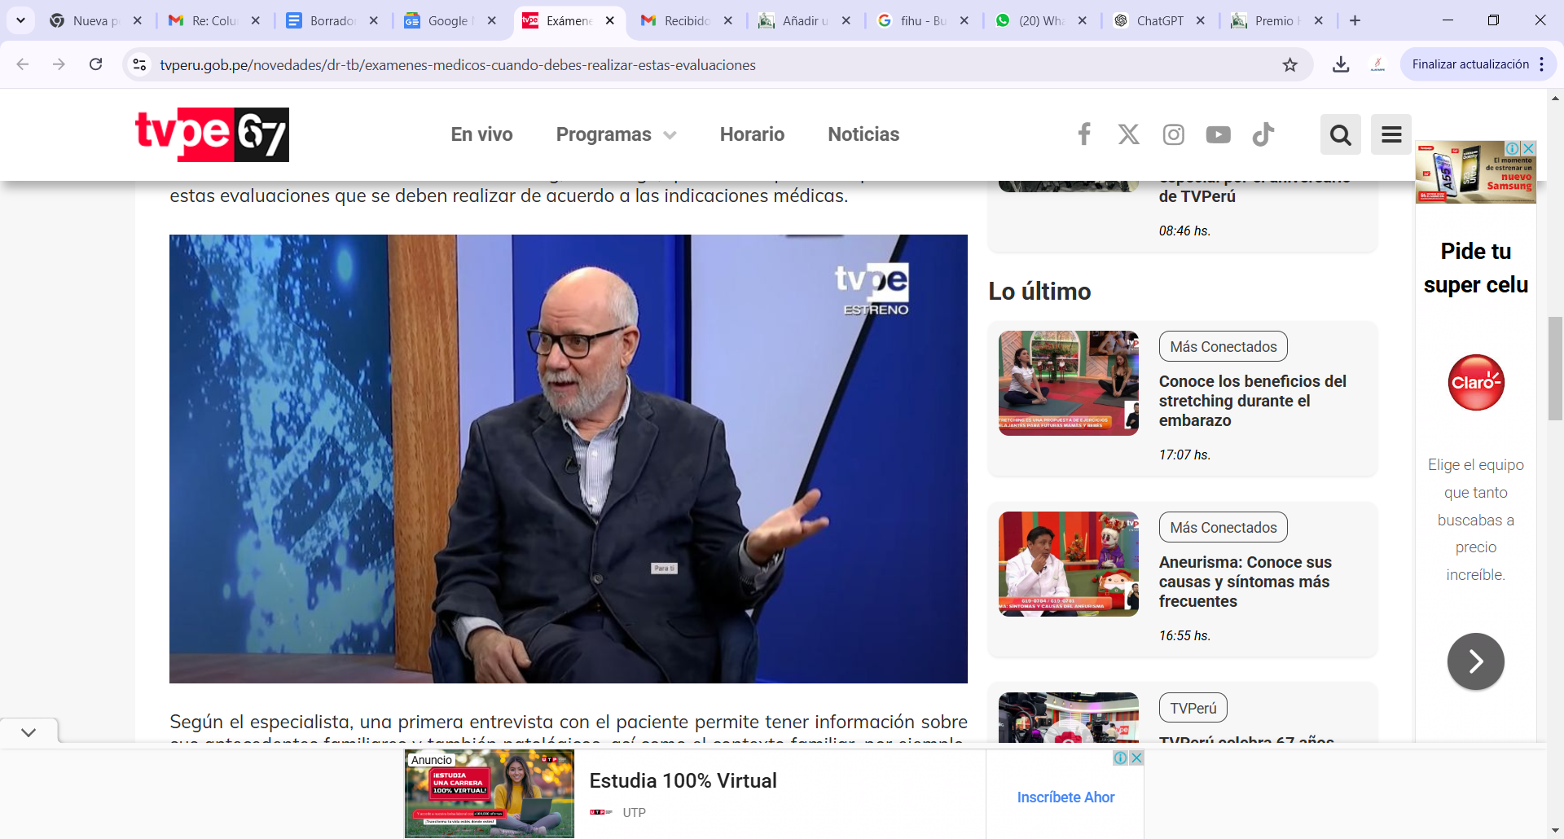1564x839 pixels.
Task: View site information icon in address bar
Action: (139, 64)
